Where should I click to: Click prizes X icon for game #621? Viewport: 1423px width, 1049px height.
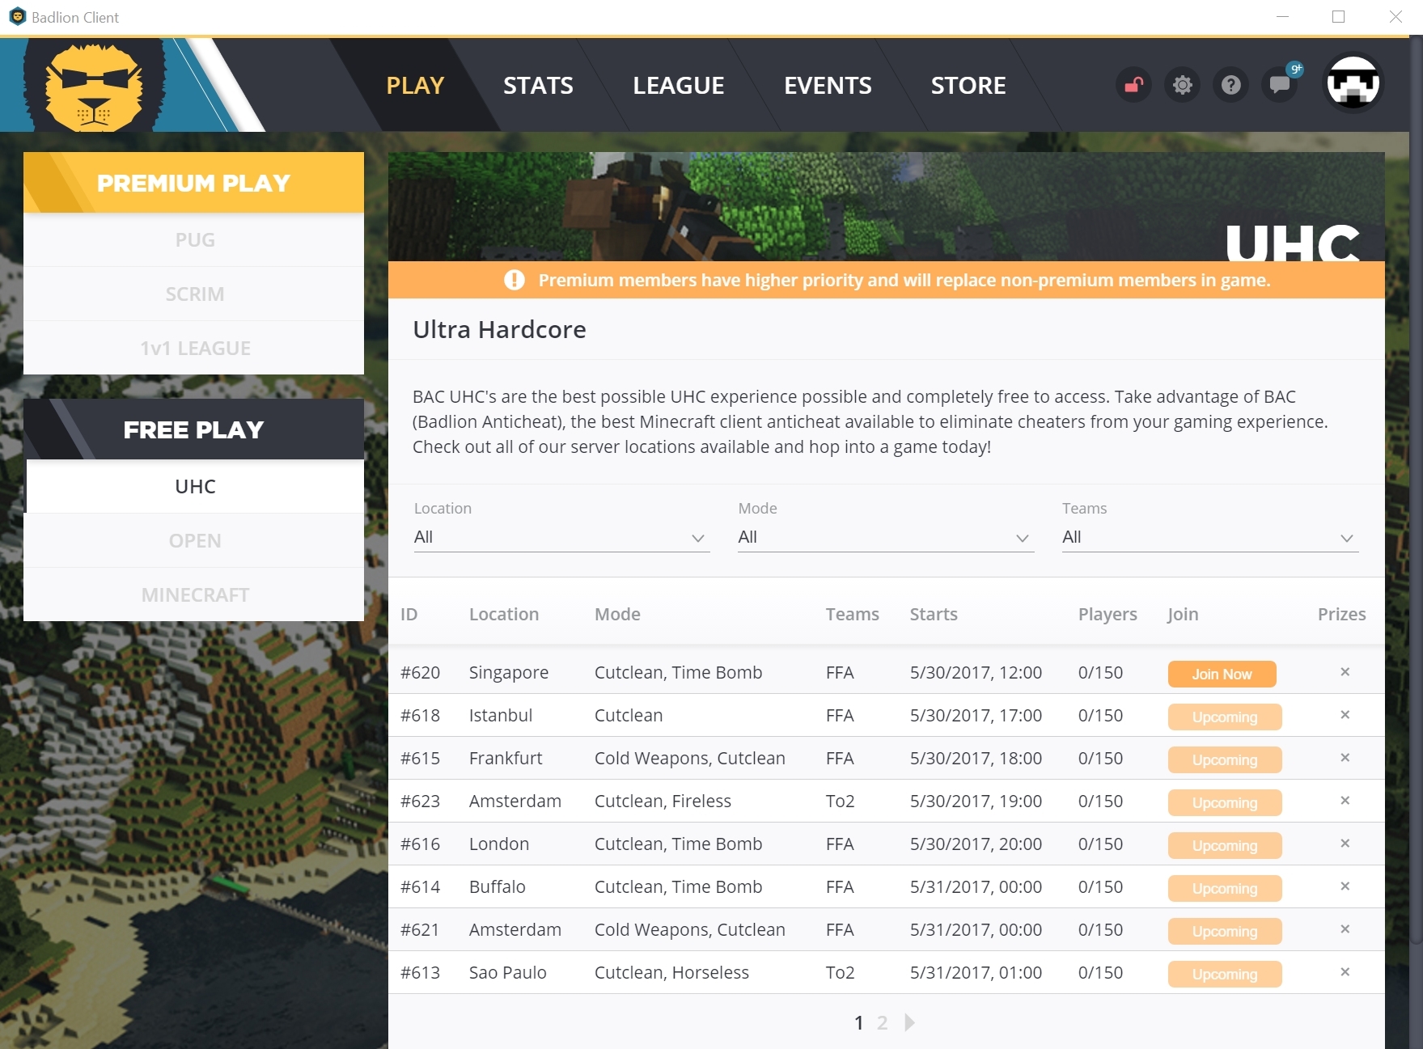coord(1345,929)
